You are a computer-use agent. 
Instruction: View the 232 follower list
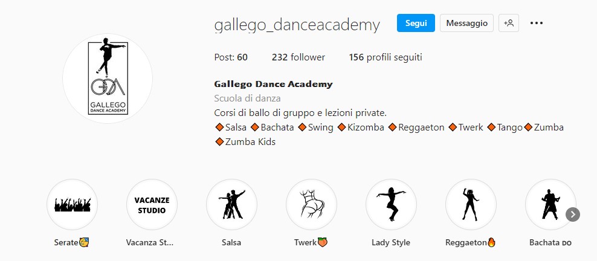298,57
